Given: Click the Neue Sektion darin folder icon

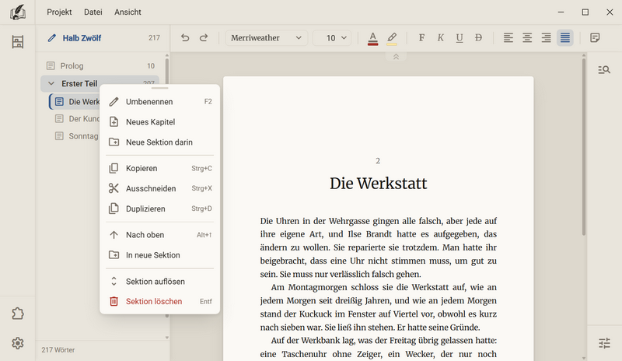Looking at the screenshot, I should (x=114, y=142).
